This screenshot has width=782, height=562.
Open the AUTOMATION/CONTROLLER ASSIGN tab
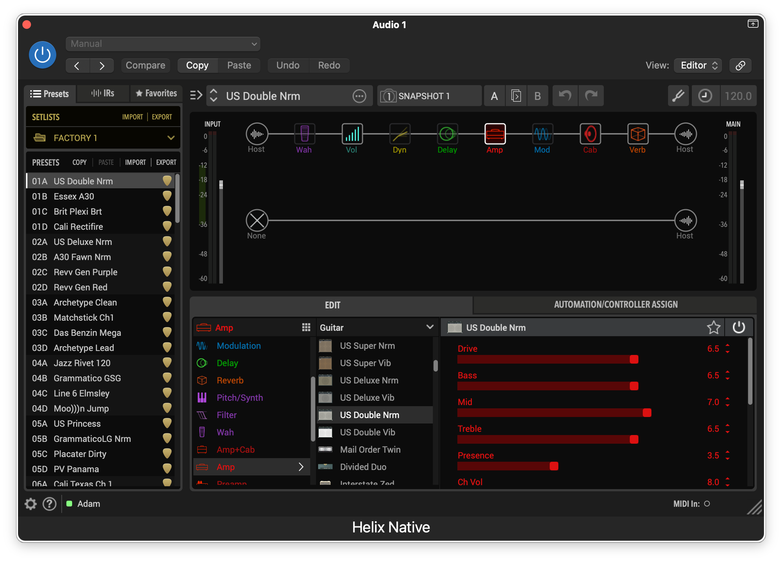click(x=615, y=305)
